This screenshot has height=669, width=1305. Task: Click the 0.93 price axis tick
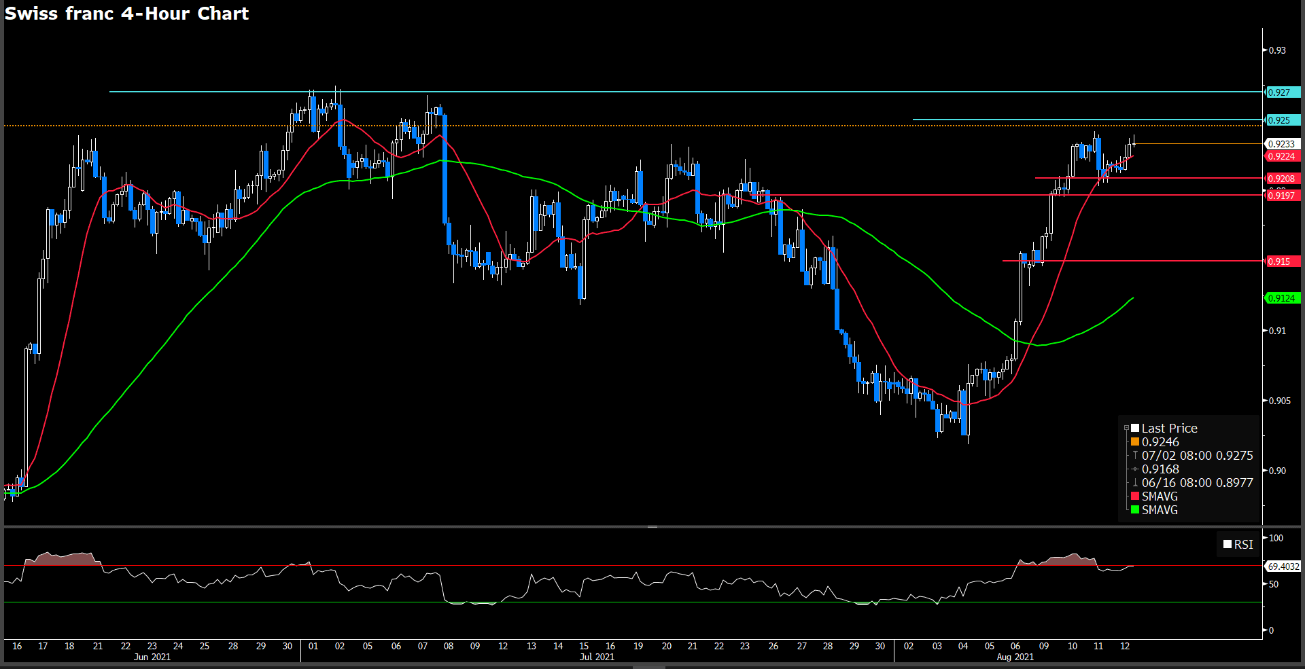tap(1277, 50)
